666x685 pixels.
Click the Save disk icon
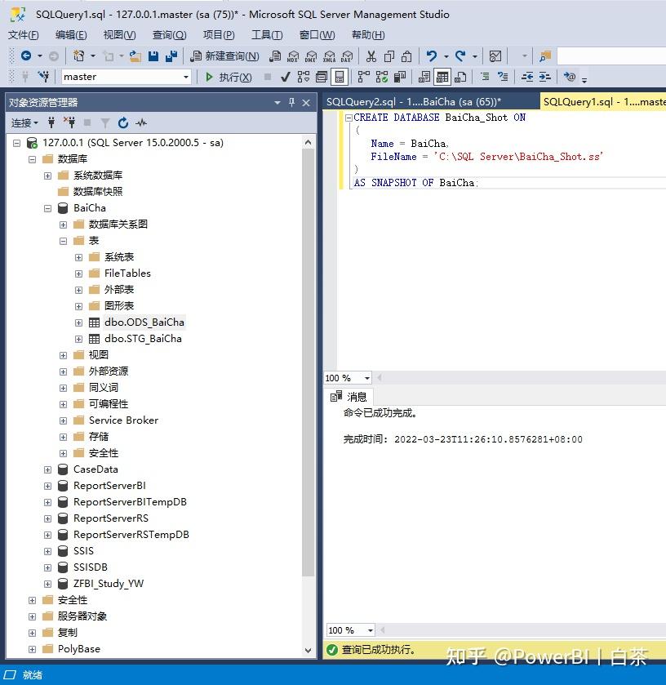point(153,56)
